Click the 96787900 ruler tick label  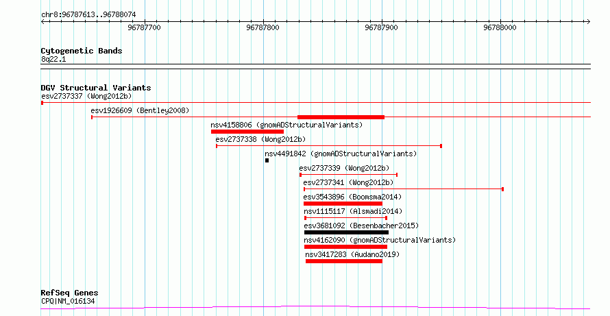[381, 27]
